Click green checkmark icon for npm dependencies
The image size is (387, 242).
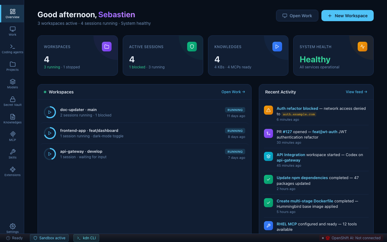tap(268, 179)
